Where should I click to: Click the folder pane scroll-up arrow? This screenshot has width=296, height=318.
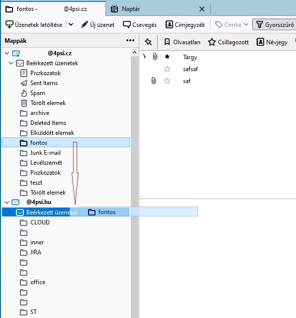click(134, 53)
